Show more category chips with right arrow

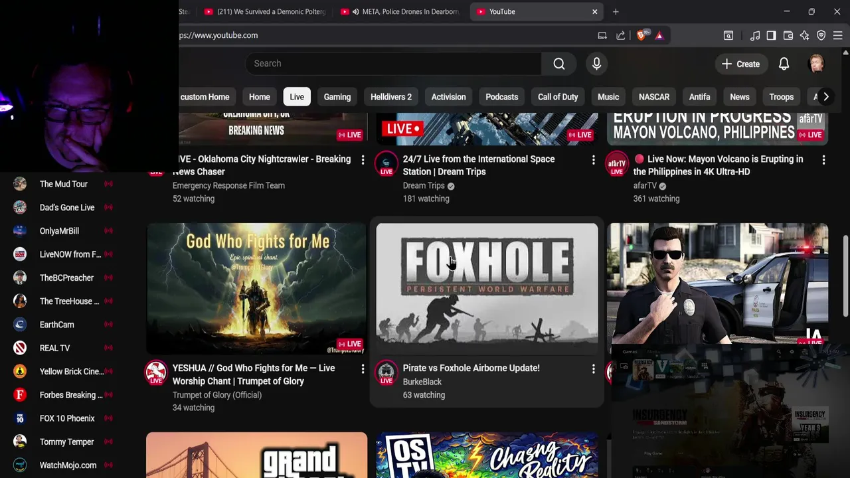(x=825, y=97)
